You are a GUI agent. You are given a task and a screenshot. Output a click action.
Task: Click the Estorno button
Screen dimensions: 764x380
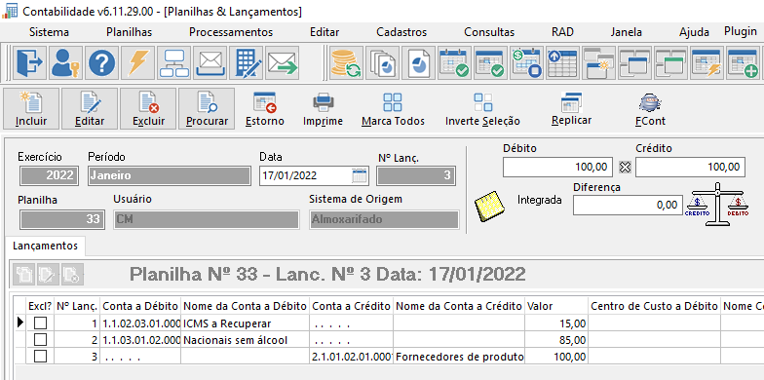(265, 109)
